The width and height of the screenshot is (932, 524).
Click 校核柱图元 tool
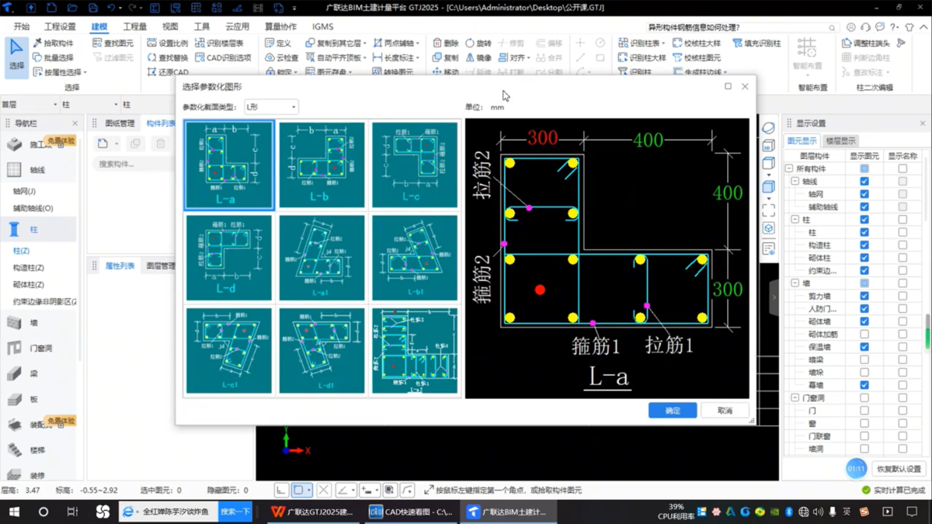(697, 57)
